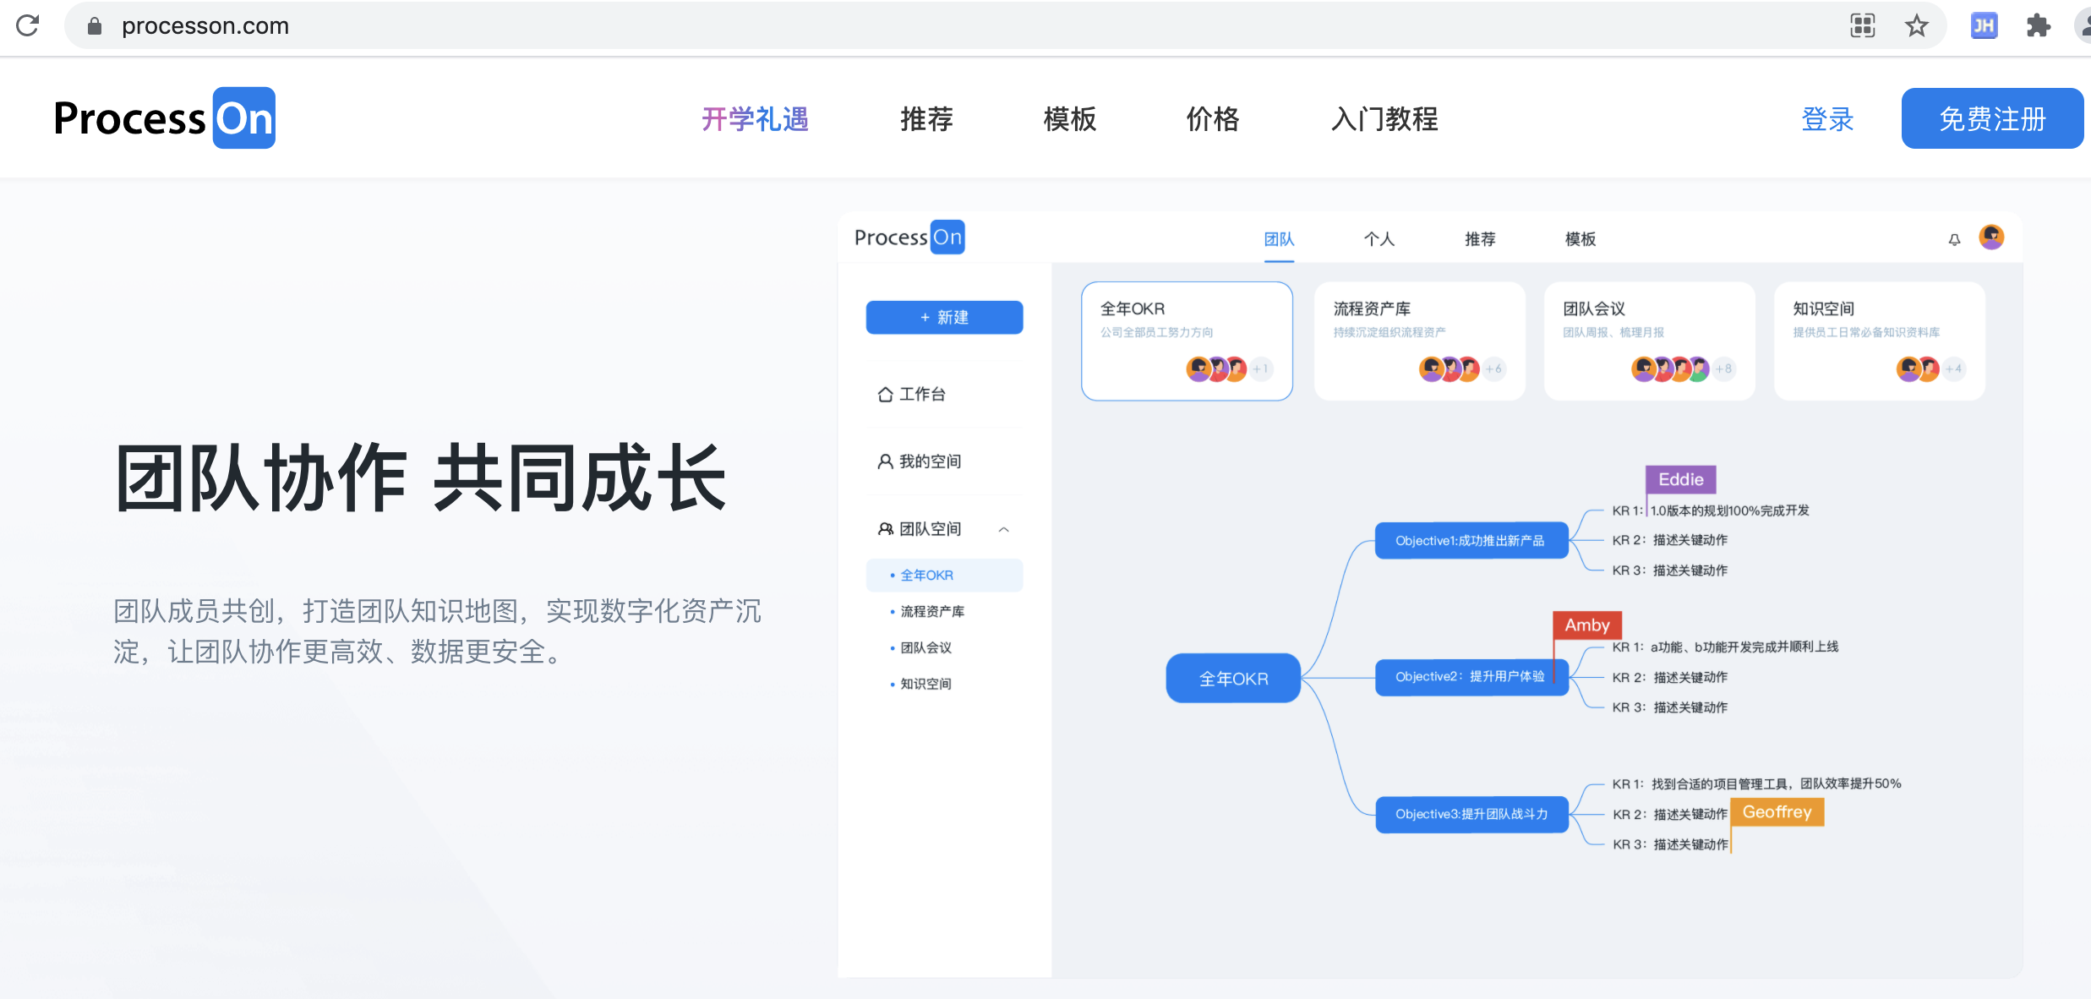Click the + 新建 button

coord(944,317)
